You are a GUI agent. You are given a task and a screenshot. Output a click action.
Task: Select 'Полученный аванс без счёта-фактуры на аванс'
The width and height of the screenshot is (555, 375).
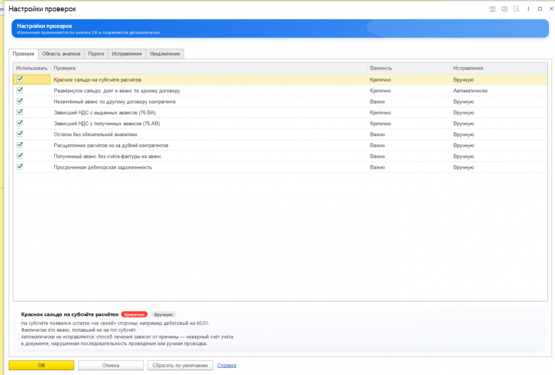click(x=107, y=156)
